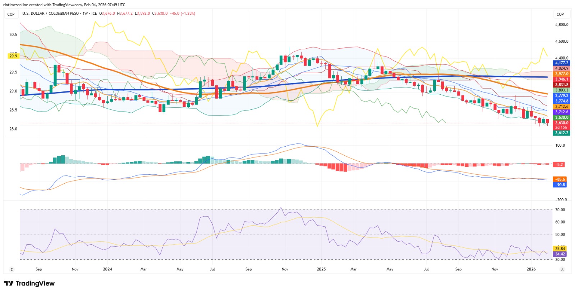The height and width of the screenshot is (293, 575).
Task: Click the purple 34.42 RSI value label
Action: click(x=560, y=254)
